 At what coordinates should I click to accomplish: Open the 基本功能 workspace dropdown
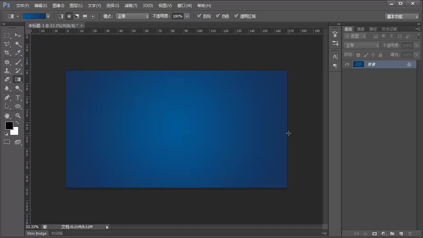(x=402, y=17)
